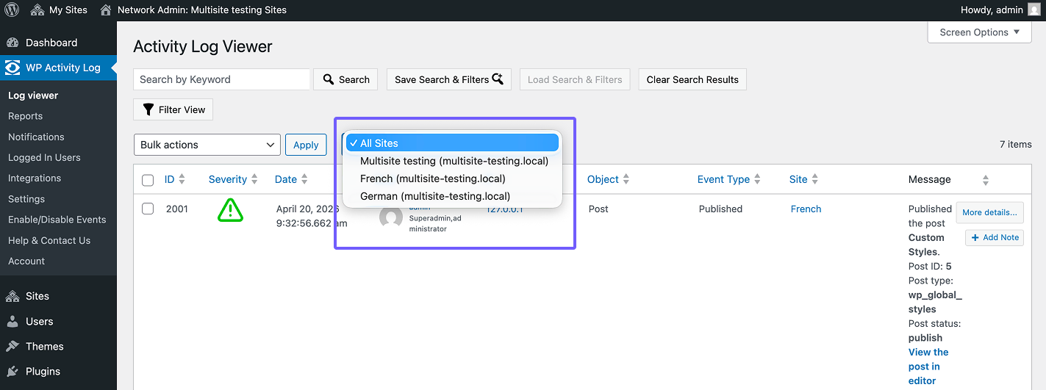
Task: Click the Network Admin home icon
Action: click(106, 10)
